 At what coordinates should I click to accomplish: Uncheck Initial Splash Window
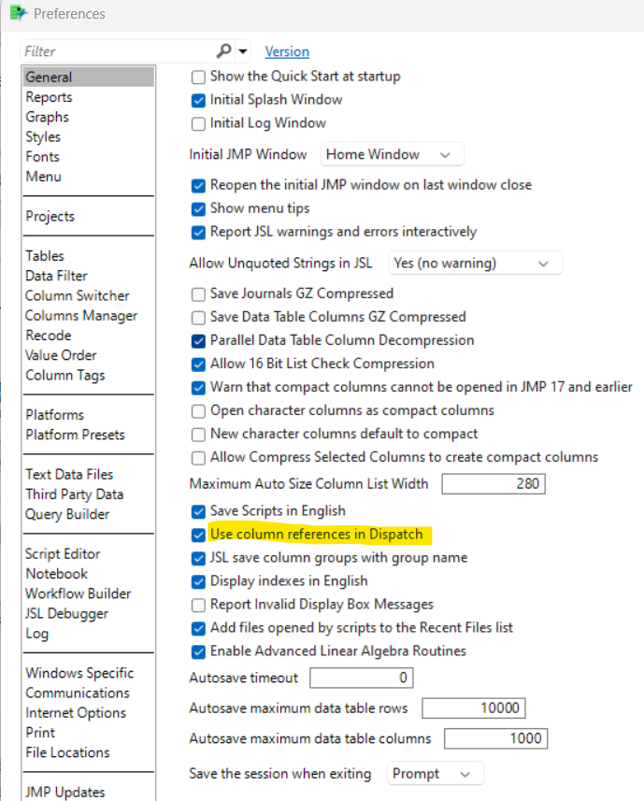click(198, 101)
